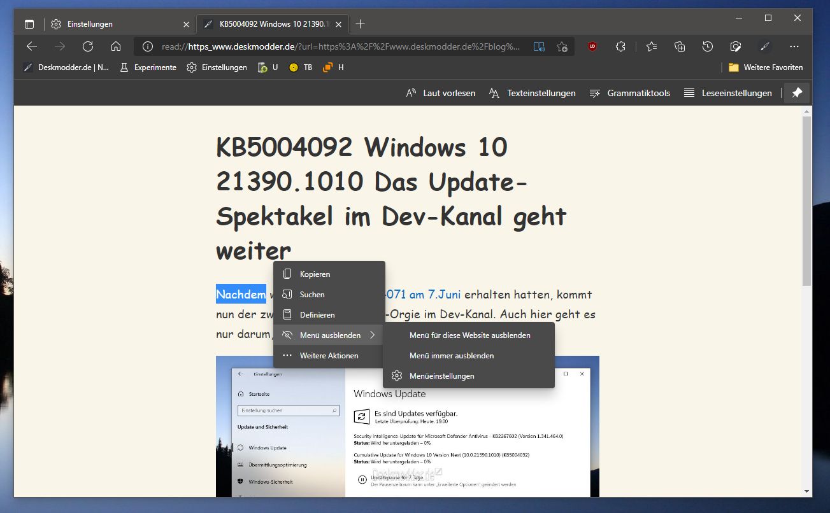Screen dimensions: 830x513
Task: Select Menü immer ausblenden
Action: click(469, 356)
